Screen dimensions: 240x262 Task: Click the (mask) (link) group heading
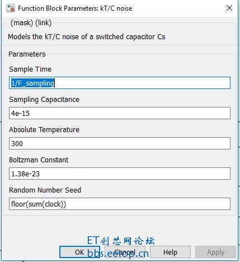(31, 23)
